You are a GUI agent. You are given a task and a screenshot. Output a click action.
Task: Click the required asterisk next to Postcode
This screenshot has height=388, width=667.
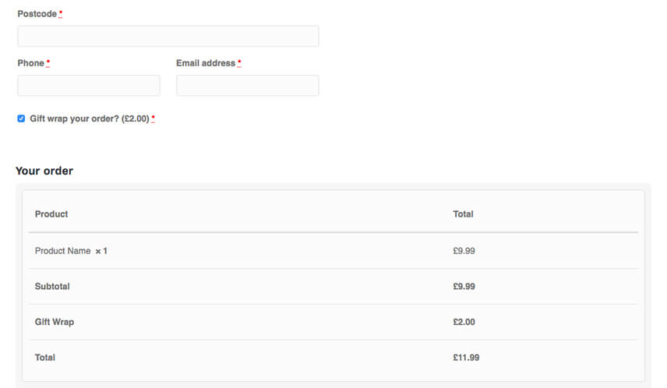pos(61,13)
